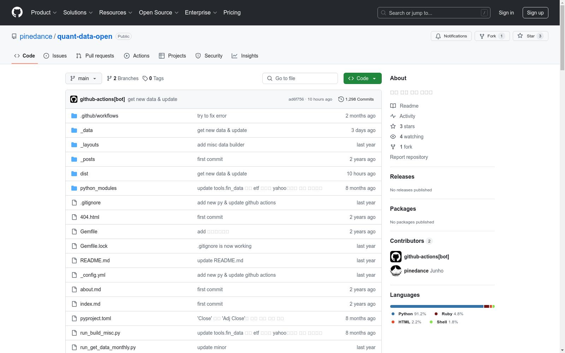Click the search magnifier icon in header
The width and height of the screenshot is (565, 353).
pyautogui.click(x=383, y=13)
